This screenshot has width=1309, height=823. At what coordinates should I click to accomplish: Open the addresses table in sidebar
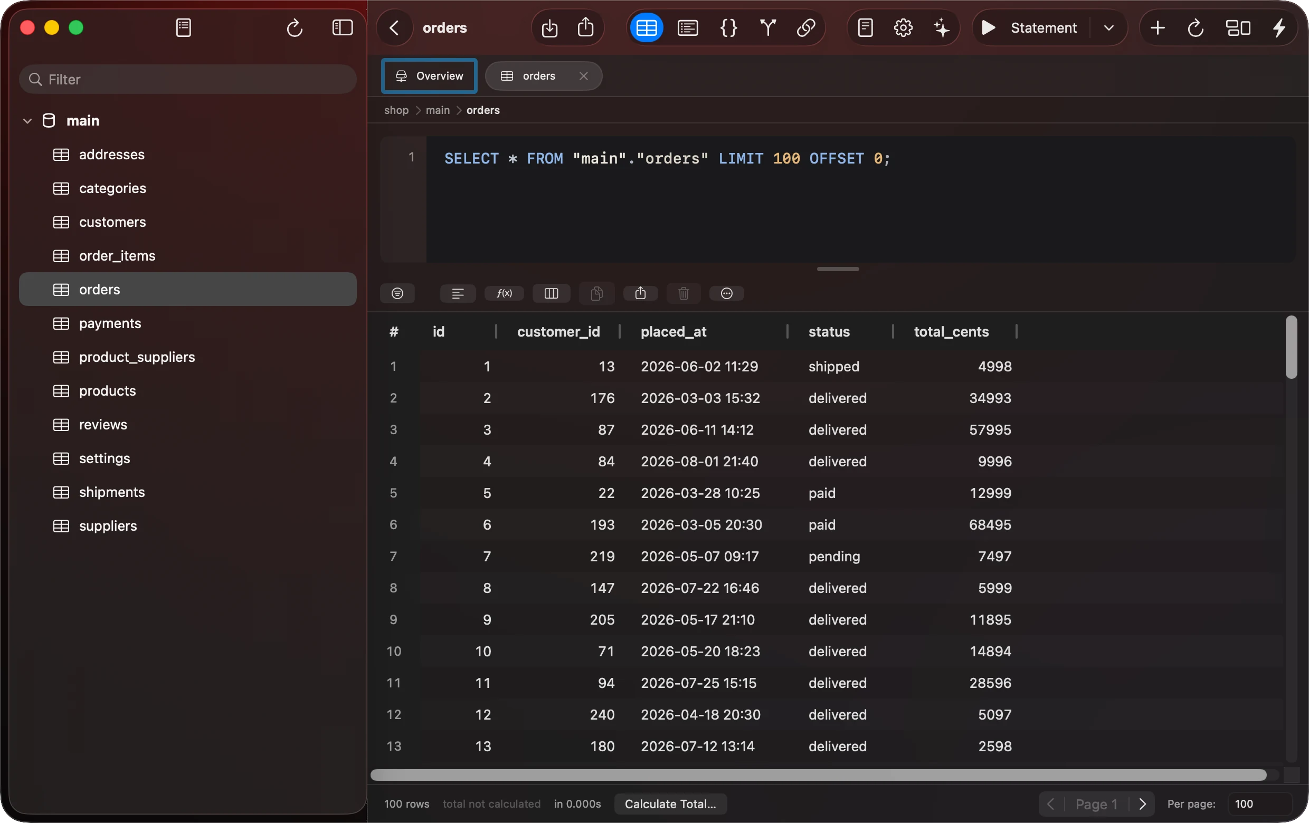[188, 155]
